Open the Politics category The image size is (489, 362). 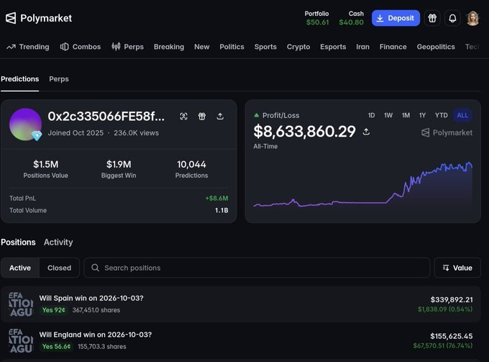pyautogui.click(x=232, y=47)
